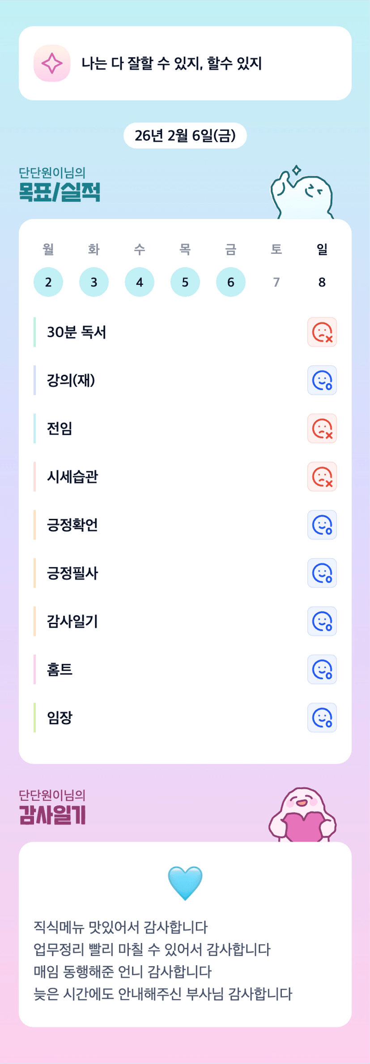Click the 긍정확언 blue smiley icon
370x1064 pixels.
coord(322,525)
